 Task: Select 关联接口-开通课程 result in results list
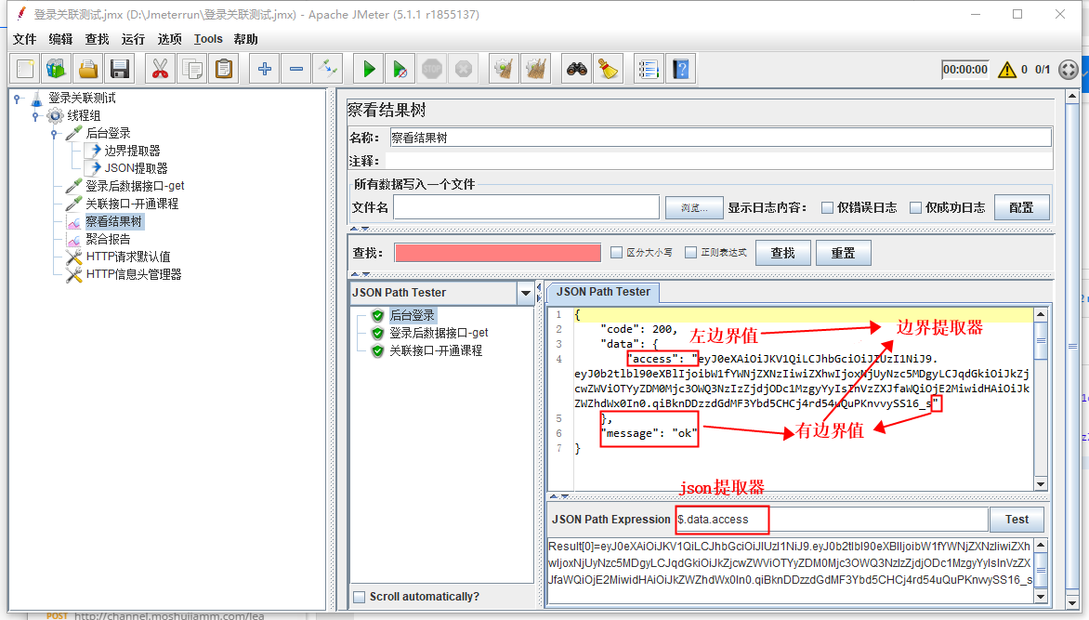pos(436,351)
